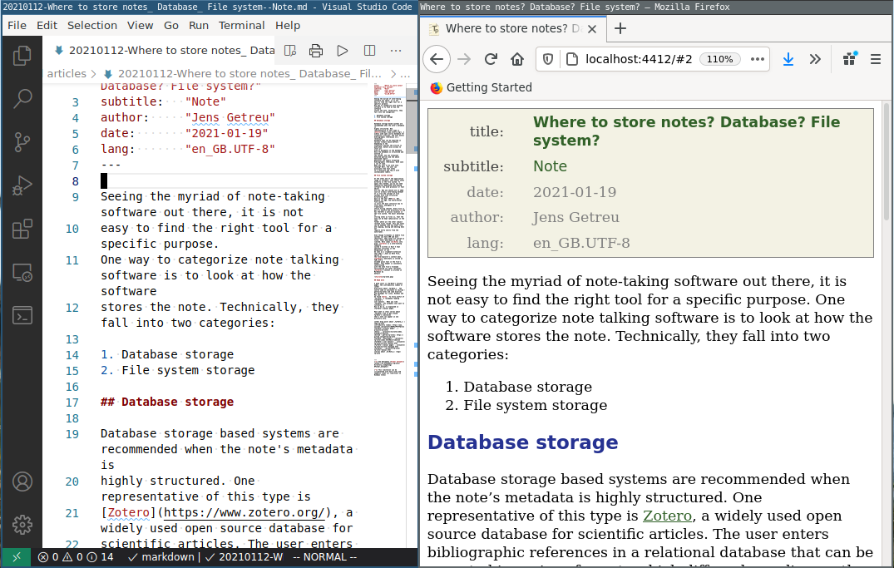Click the print icon in editor toolbar
The height and width of the screenshot is (568, 894).
tap(316, 51)
